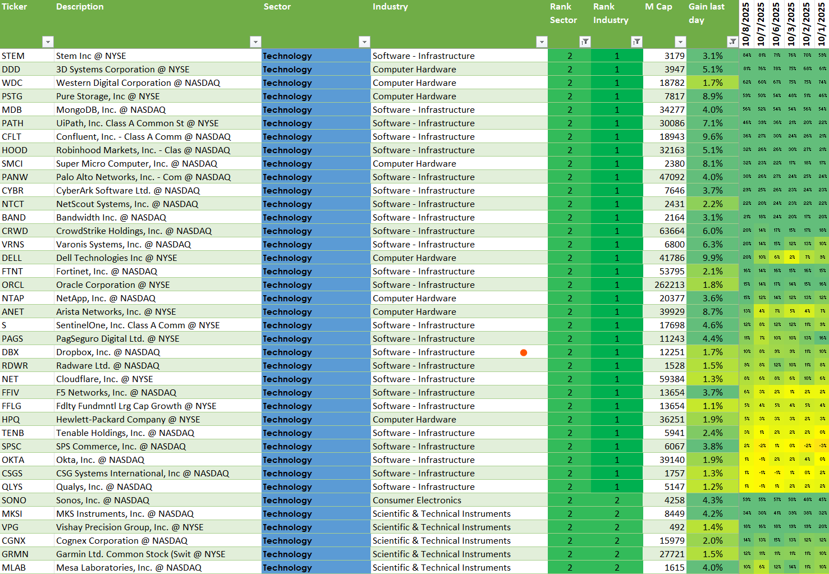Click gain 6.3% in VRNS row

[x=712, y=244]
